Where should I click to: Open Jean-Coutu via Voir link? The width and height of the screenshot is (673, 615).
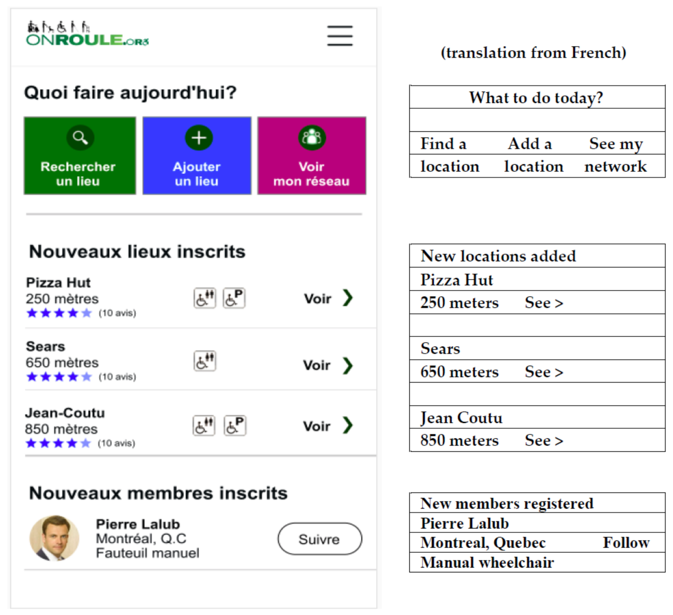pyautogui.click(x=317, y=426)
